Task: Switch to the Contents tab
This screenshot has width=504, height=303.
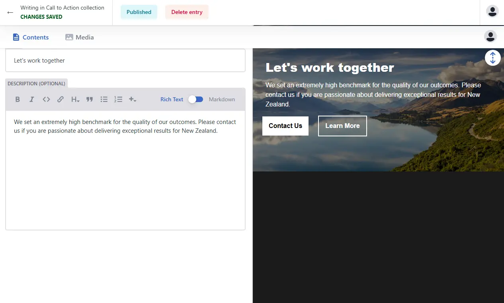Action: (x=31, y=37)
